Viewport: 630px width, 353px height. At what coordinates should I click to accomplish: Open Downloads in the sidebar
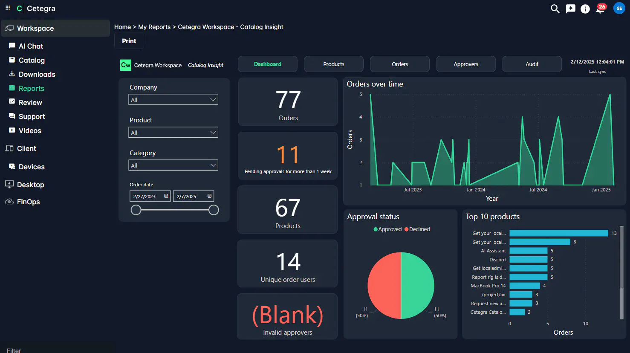[x=37, y=74]
